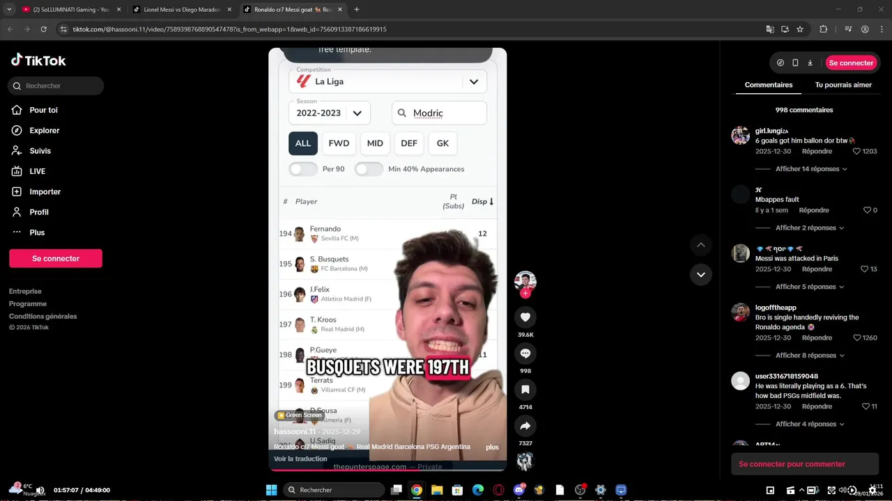Expand Afficher 8 réponses
Image resolution: width=892 pixels, height=501 pixels.
[811, 356]
